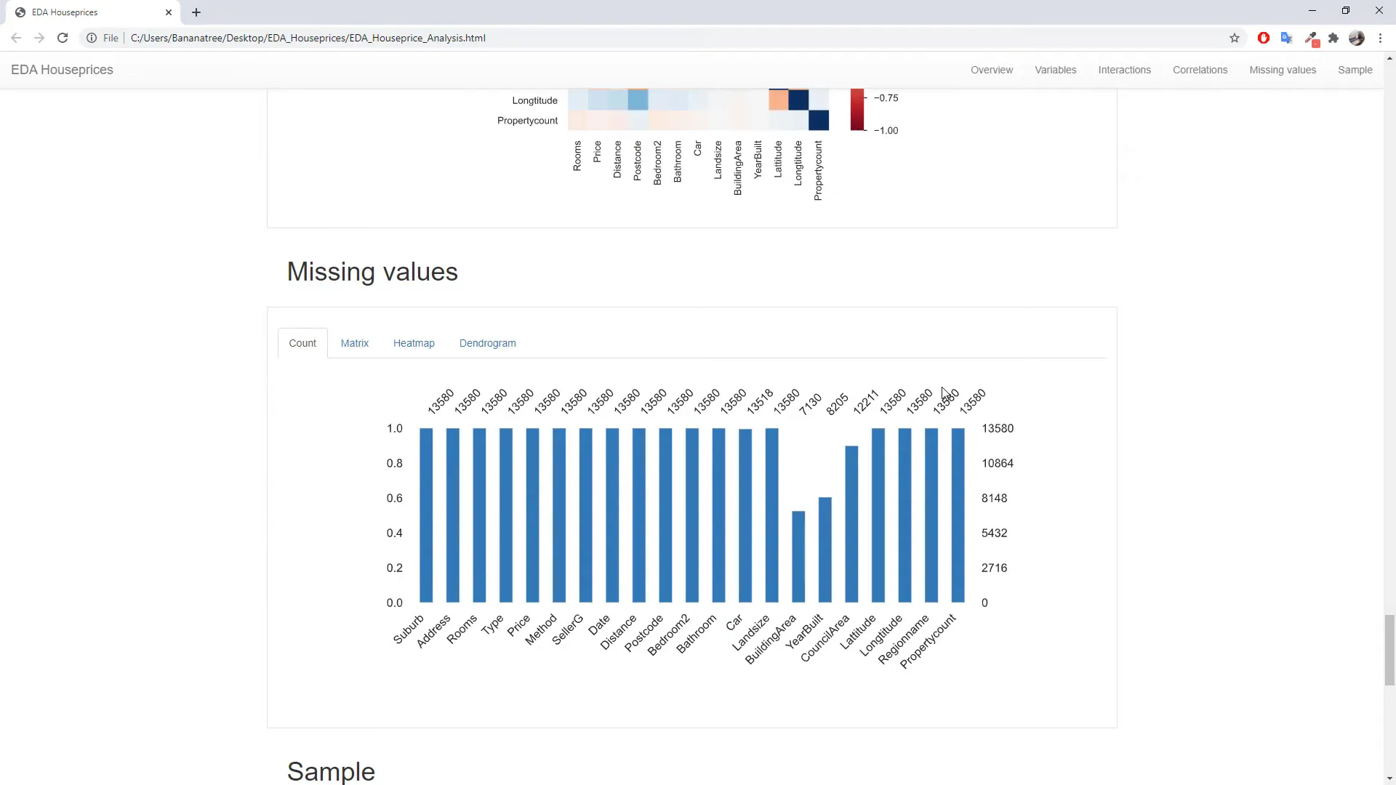Open the ad blocker extension icon
Viewport: 1396px width, 785px height.
pos(1264,38)
